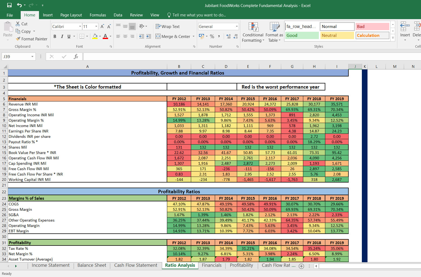Click the Save icon in quick access toolbar
Screen dimensions: 421x277
pyautogui.click(x=9, y=5)
